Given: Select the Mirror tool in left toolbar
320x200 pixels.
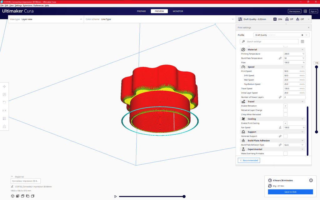Looking at the screenshot, I should (x=4, y=110).
